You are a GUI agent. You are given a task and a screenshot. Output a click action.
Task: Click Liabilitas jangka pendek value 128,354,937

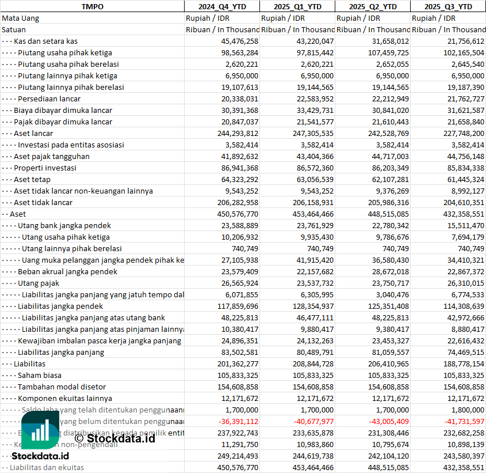coord(313,306)
